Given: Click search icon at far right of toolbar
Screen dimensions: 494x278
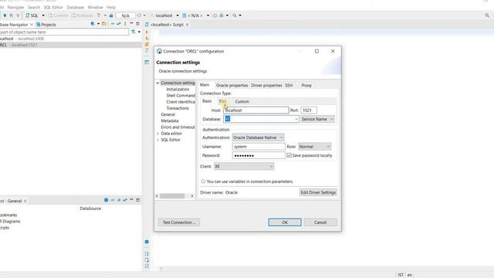Looking at the screenshot, I should pos(487,15).
